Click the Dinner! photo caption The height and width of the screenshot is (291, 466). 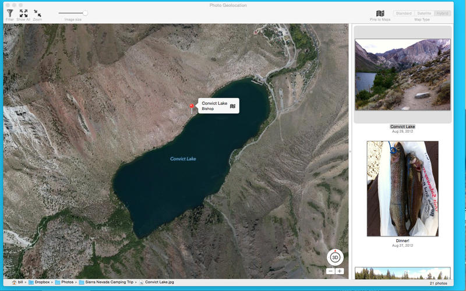[403, 241]
